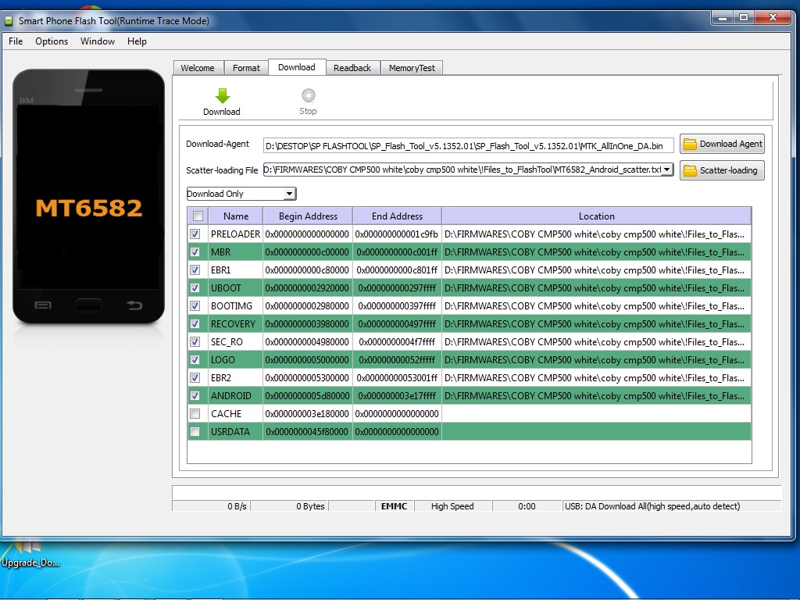
Task: Open the Window menu
Action: click(x=98, y=41)
